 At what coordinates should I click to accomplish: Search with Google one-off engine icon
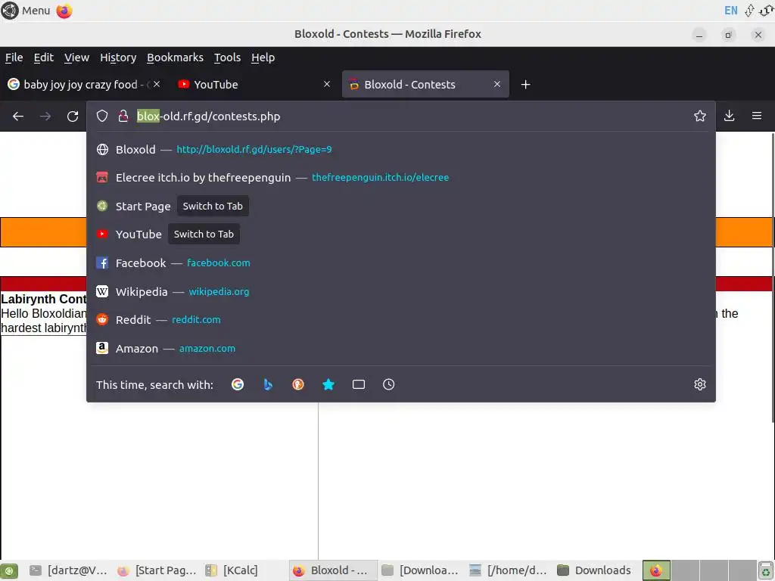[238, 384]
